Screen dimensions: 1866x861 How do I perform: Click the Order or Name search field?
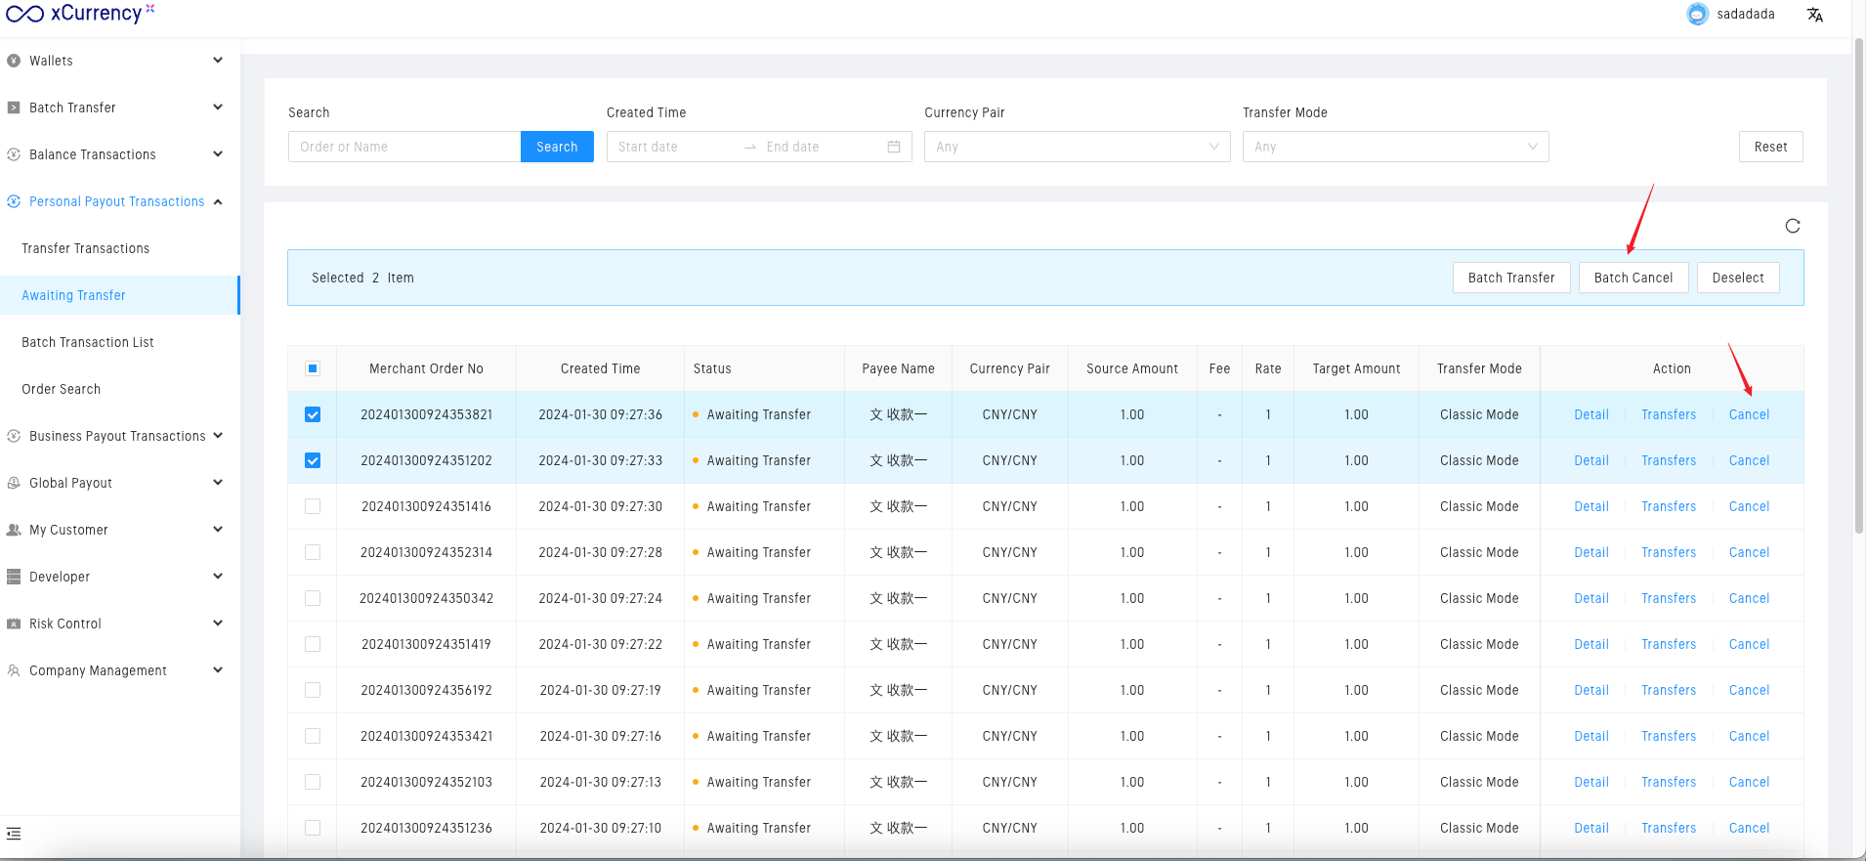[x=403, y=147]
